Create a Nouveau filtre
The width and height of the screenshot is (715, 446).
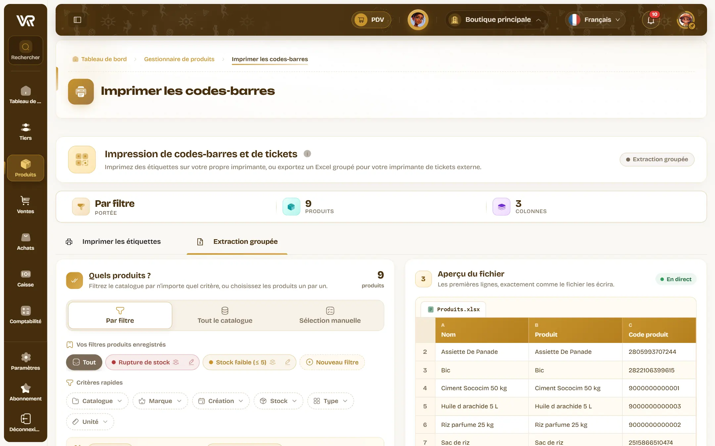332,362
